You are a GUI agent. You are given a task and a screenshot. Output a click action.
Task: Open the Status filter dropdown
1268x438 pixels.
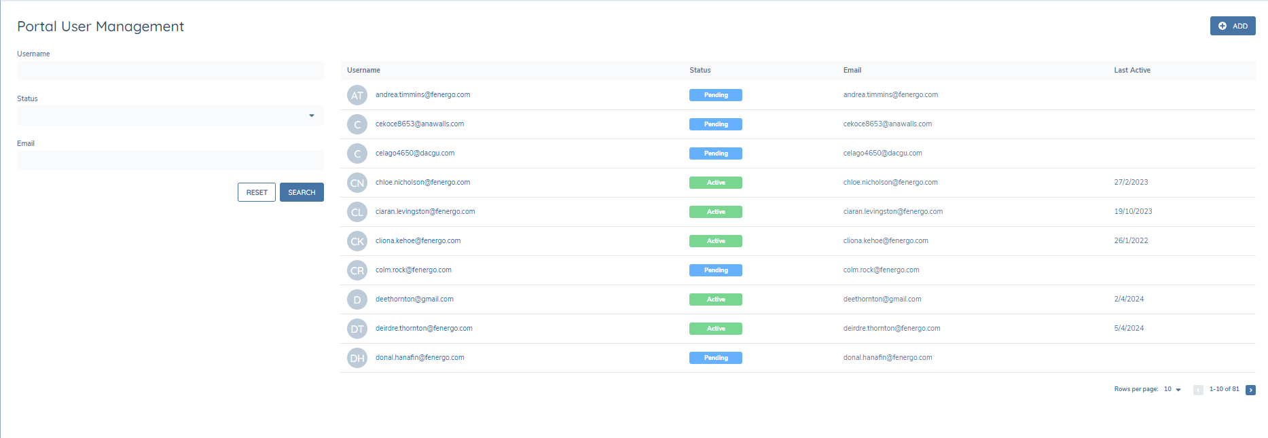pos(170,115)
